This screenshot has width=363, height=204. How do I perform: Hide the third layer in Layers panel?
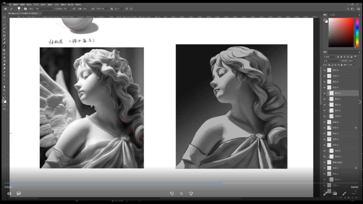(x=324, y=82)
